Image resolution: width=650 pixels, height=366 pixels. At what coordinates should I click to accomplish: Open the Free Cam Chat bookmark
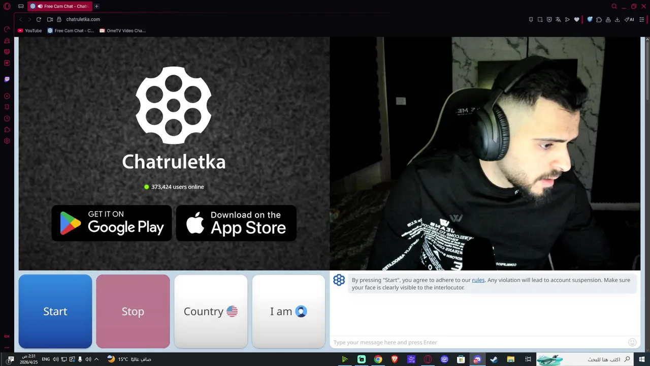coord(71,30)
